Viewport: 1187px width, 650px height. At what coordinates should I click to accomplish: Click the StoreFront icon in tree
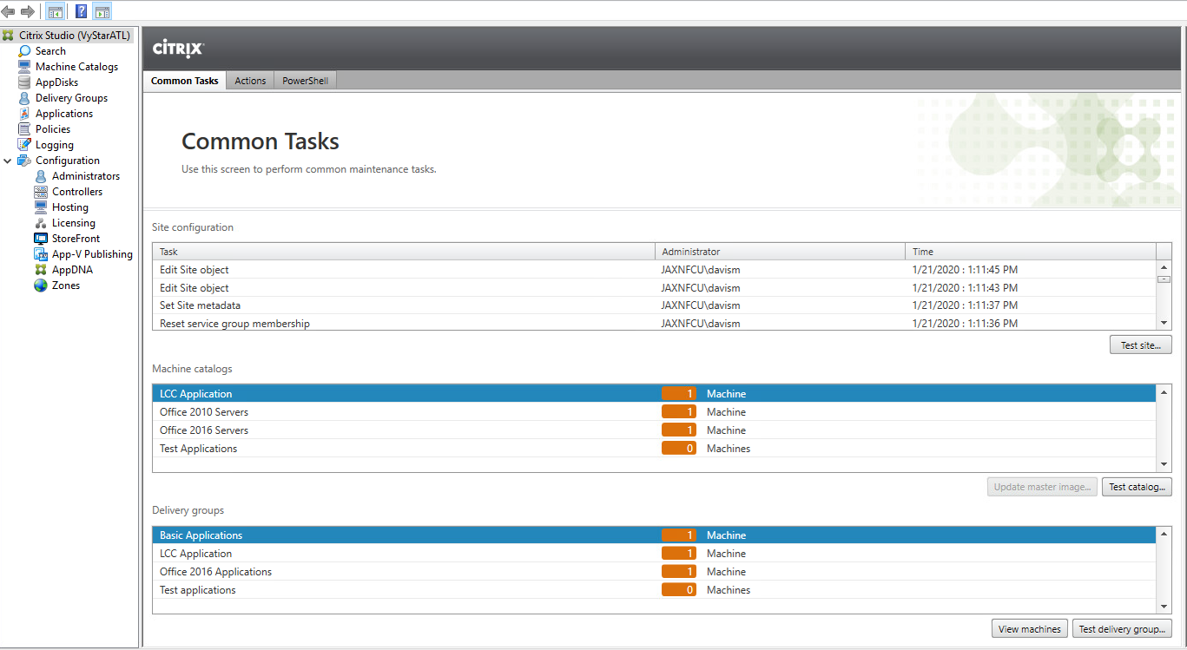pyautogui.click(x=41, y=239)
